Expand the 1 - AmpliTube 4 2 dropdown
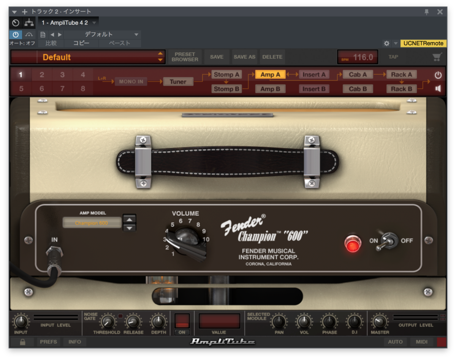 pos(68,22)
